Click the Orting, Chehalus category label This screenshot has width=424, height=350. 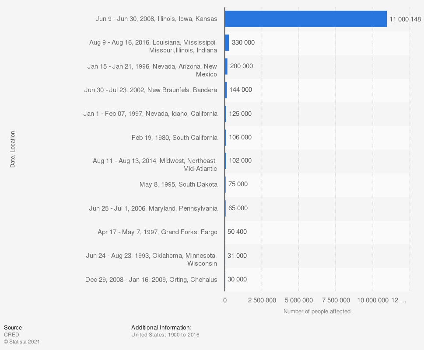point(151,279)
